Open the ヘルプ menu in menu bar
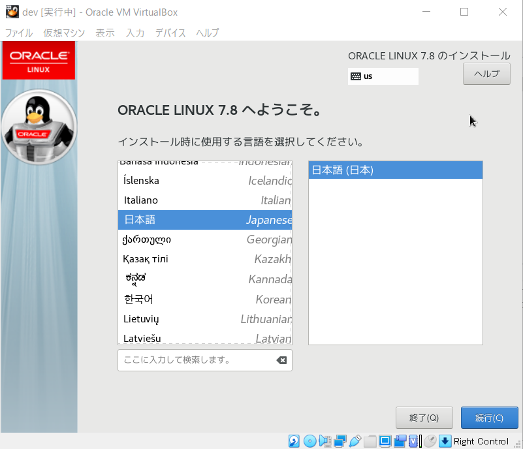 (x=208, y=33)
